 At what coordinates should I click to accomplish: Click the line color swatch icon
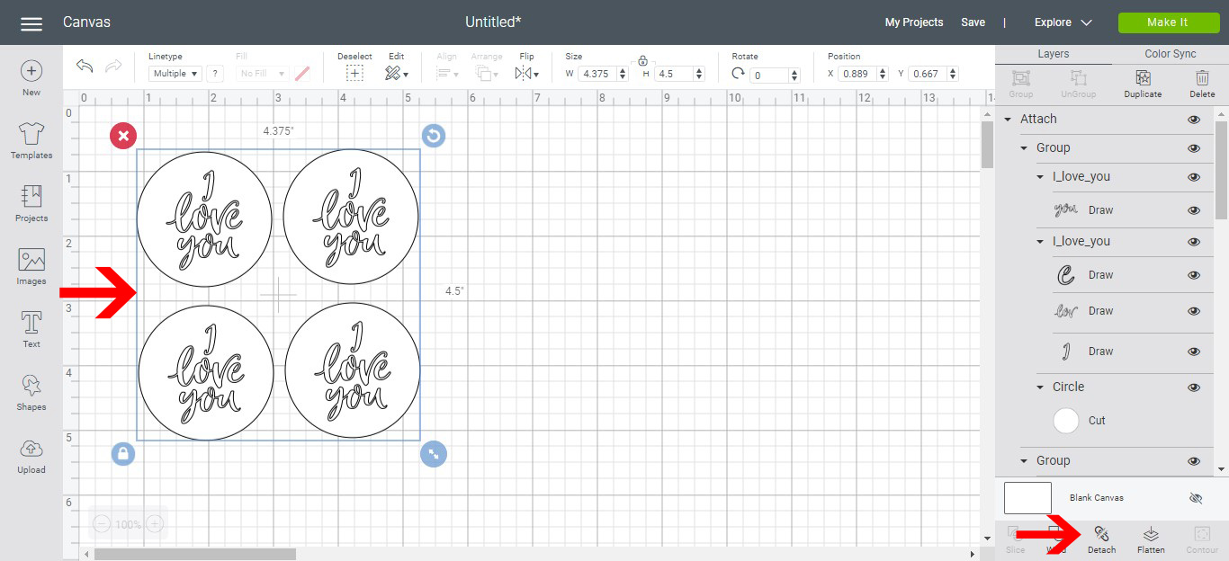(x=302, y=74)
